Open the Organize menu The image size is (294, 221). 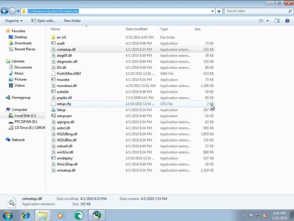tap(14, 21)
